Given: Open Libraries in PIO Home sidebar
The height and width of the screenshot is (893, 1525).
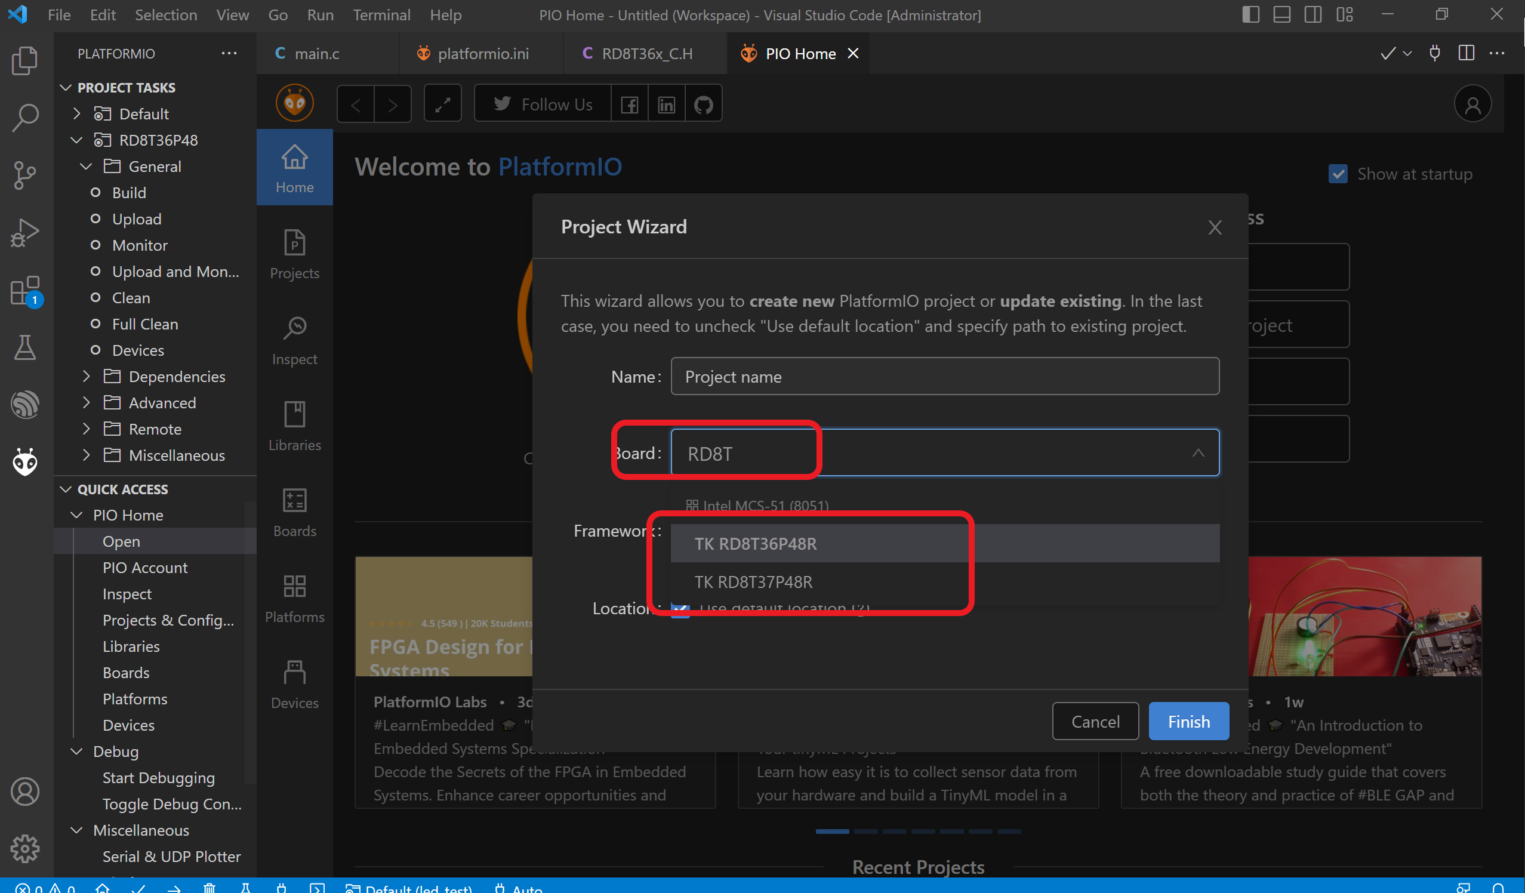Looking at the screenshot, I should [x=295, y=426].
